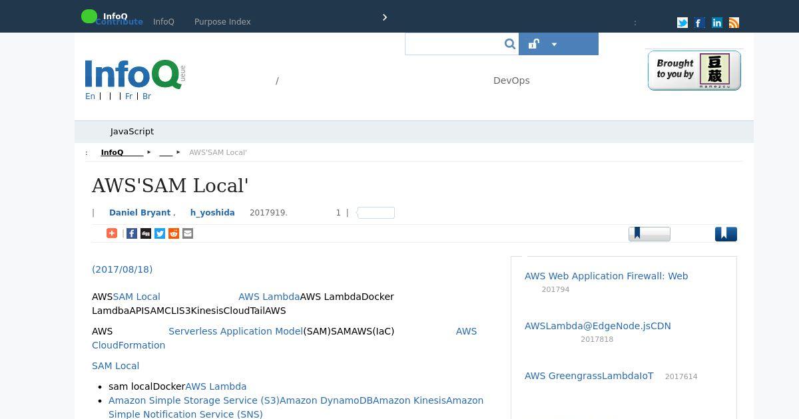Open the AddThis plus share icon
The image size is (799, 419).
click(x=112, y=233)
